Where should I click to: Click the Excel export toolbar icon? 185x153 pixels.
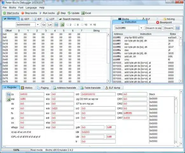pyautogui.click(x=83, y=13)
